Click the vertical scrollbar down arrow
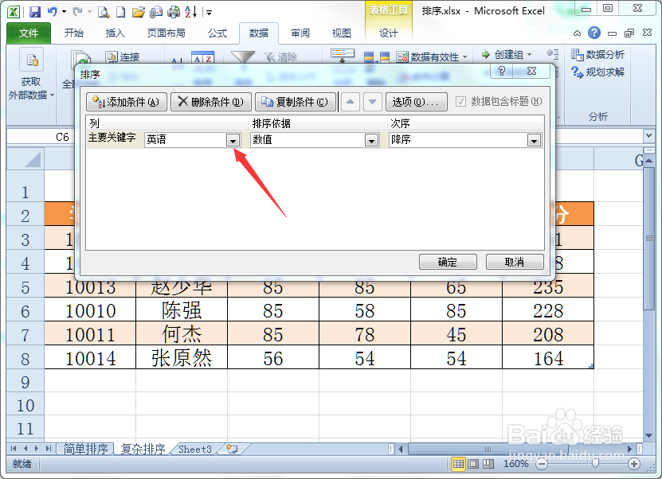The width and height of the screenshot is (662, 479). [649, 436]
